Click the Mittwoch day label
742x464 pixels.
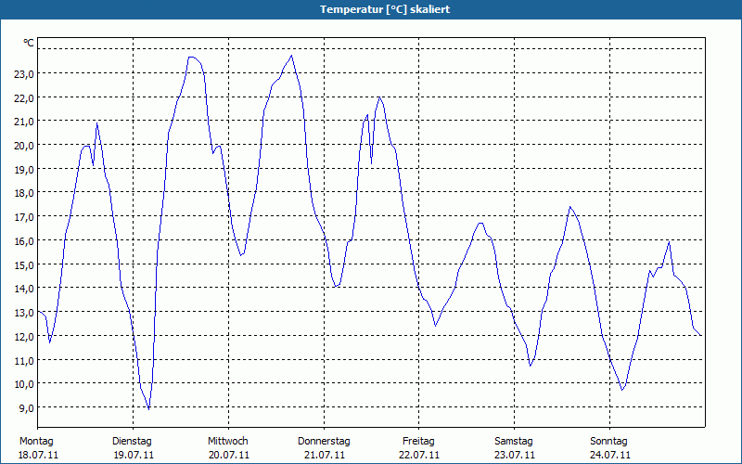click(x=228, y=441)
